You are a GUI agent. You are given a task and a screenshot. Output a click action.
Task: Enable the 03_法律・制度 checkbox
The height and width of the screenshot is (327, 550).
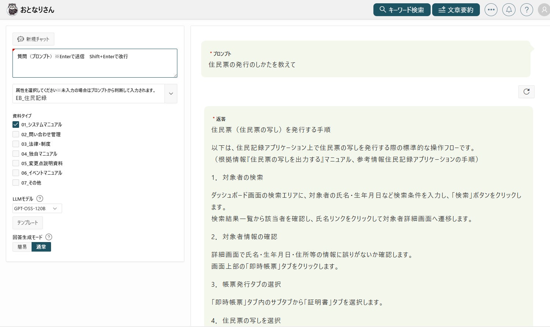point(16,144)
